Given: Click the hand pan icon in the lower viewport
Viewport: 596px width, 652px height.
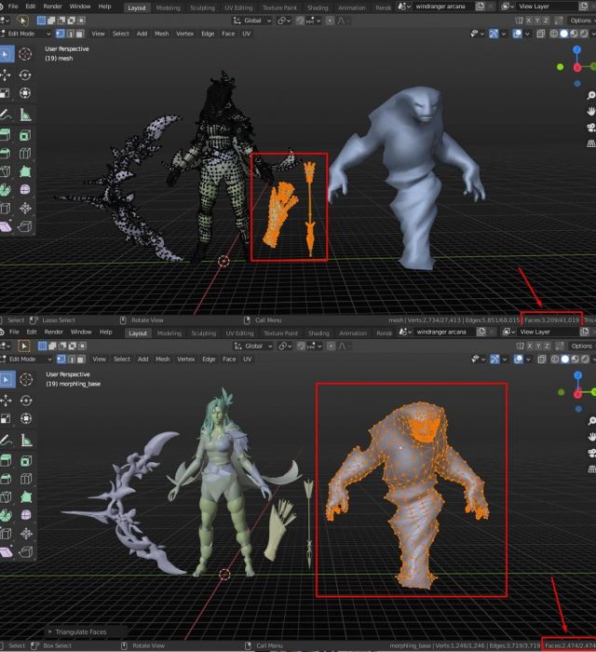Looking at the screenshot, I should [590, 438].
